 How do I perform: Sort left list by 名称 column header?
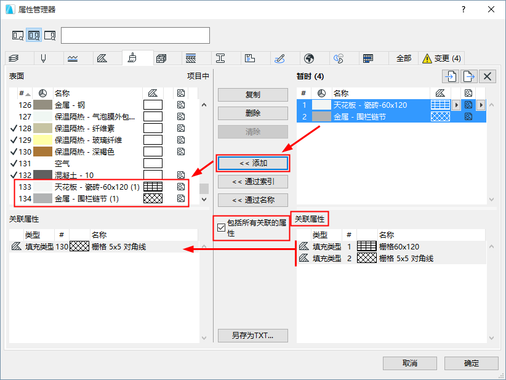pyautogui.click(x=97, y=93)
